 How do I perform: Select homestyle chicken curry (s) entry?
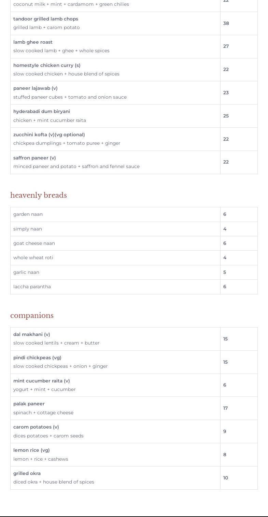47,65
